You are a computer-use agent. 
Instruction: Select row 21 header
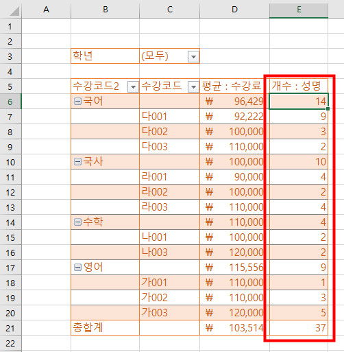pos(10,328)
